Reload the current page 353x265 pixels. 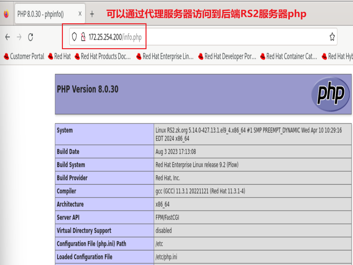point(31,37)
